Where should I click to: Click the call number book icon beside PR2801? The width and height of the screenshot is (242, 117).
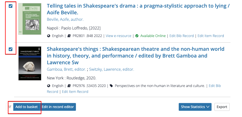(69, 36)
